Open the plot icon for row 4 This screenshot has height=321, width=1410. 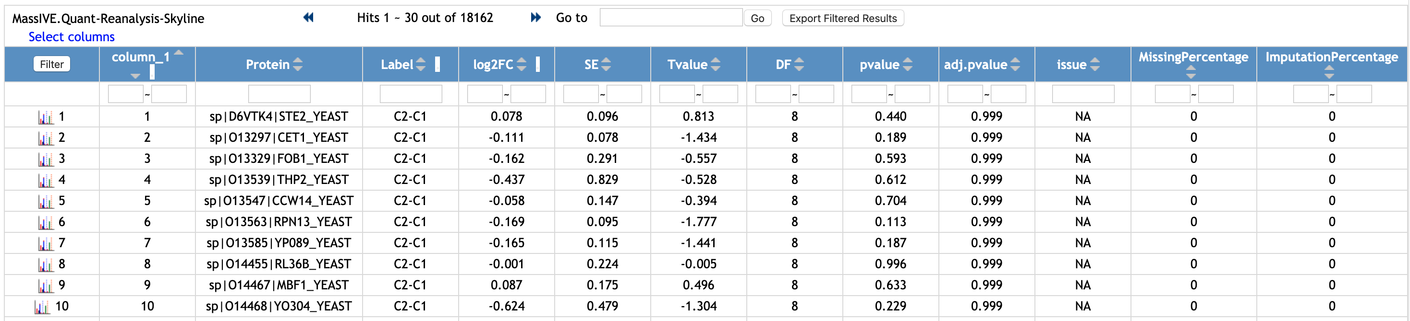(46, 180)
